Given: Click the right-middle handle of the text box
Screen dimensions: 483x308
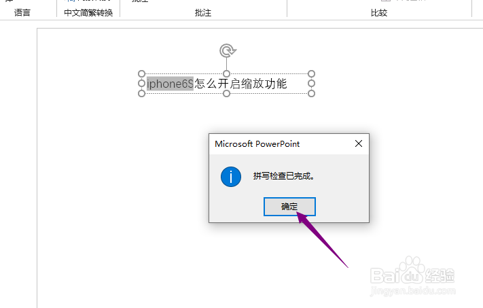Looking at the screenshot, I should (x=311, y=84).
